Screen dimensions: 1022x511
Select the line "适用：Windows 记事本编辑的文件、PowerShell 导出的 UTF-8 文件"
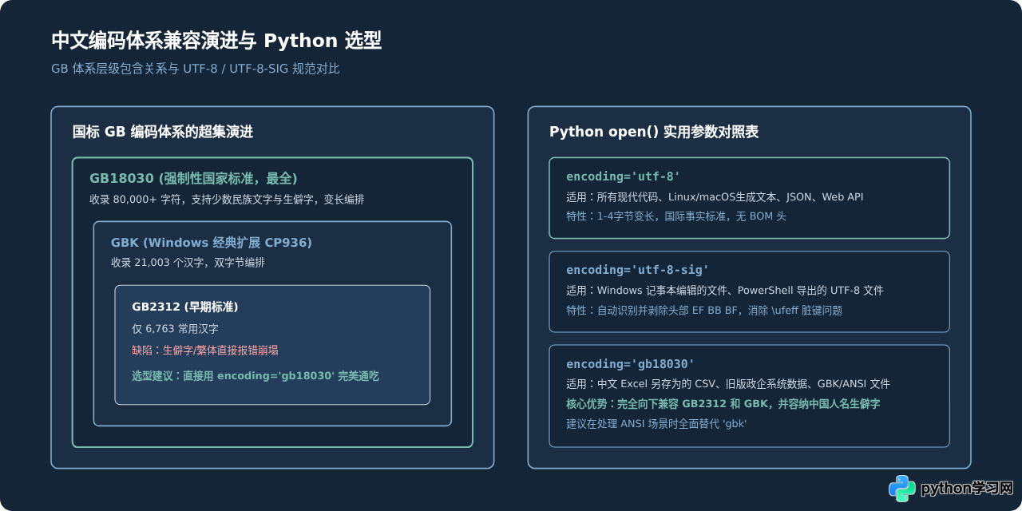[725, 290]
